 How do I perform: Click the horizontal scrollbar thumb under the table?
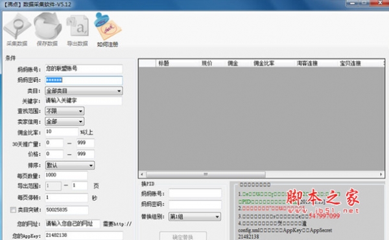point(206,175)
